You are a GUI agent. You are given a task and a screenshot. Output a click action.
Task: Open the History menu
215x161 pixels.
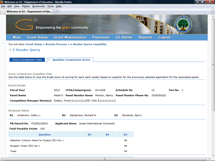[x=26, y=6]
